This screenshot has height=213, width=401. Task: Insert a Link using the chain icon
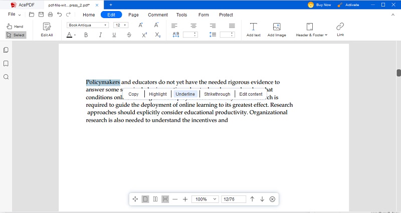pyautogui.click(x=340, y=30)
